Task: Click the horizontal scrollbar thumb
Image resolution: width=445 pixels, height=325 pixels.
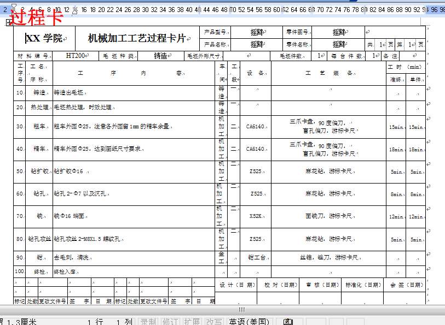Action: click(x=241, y=309)
